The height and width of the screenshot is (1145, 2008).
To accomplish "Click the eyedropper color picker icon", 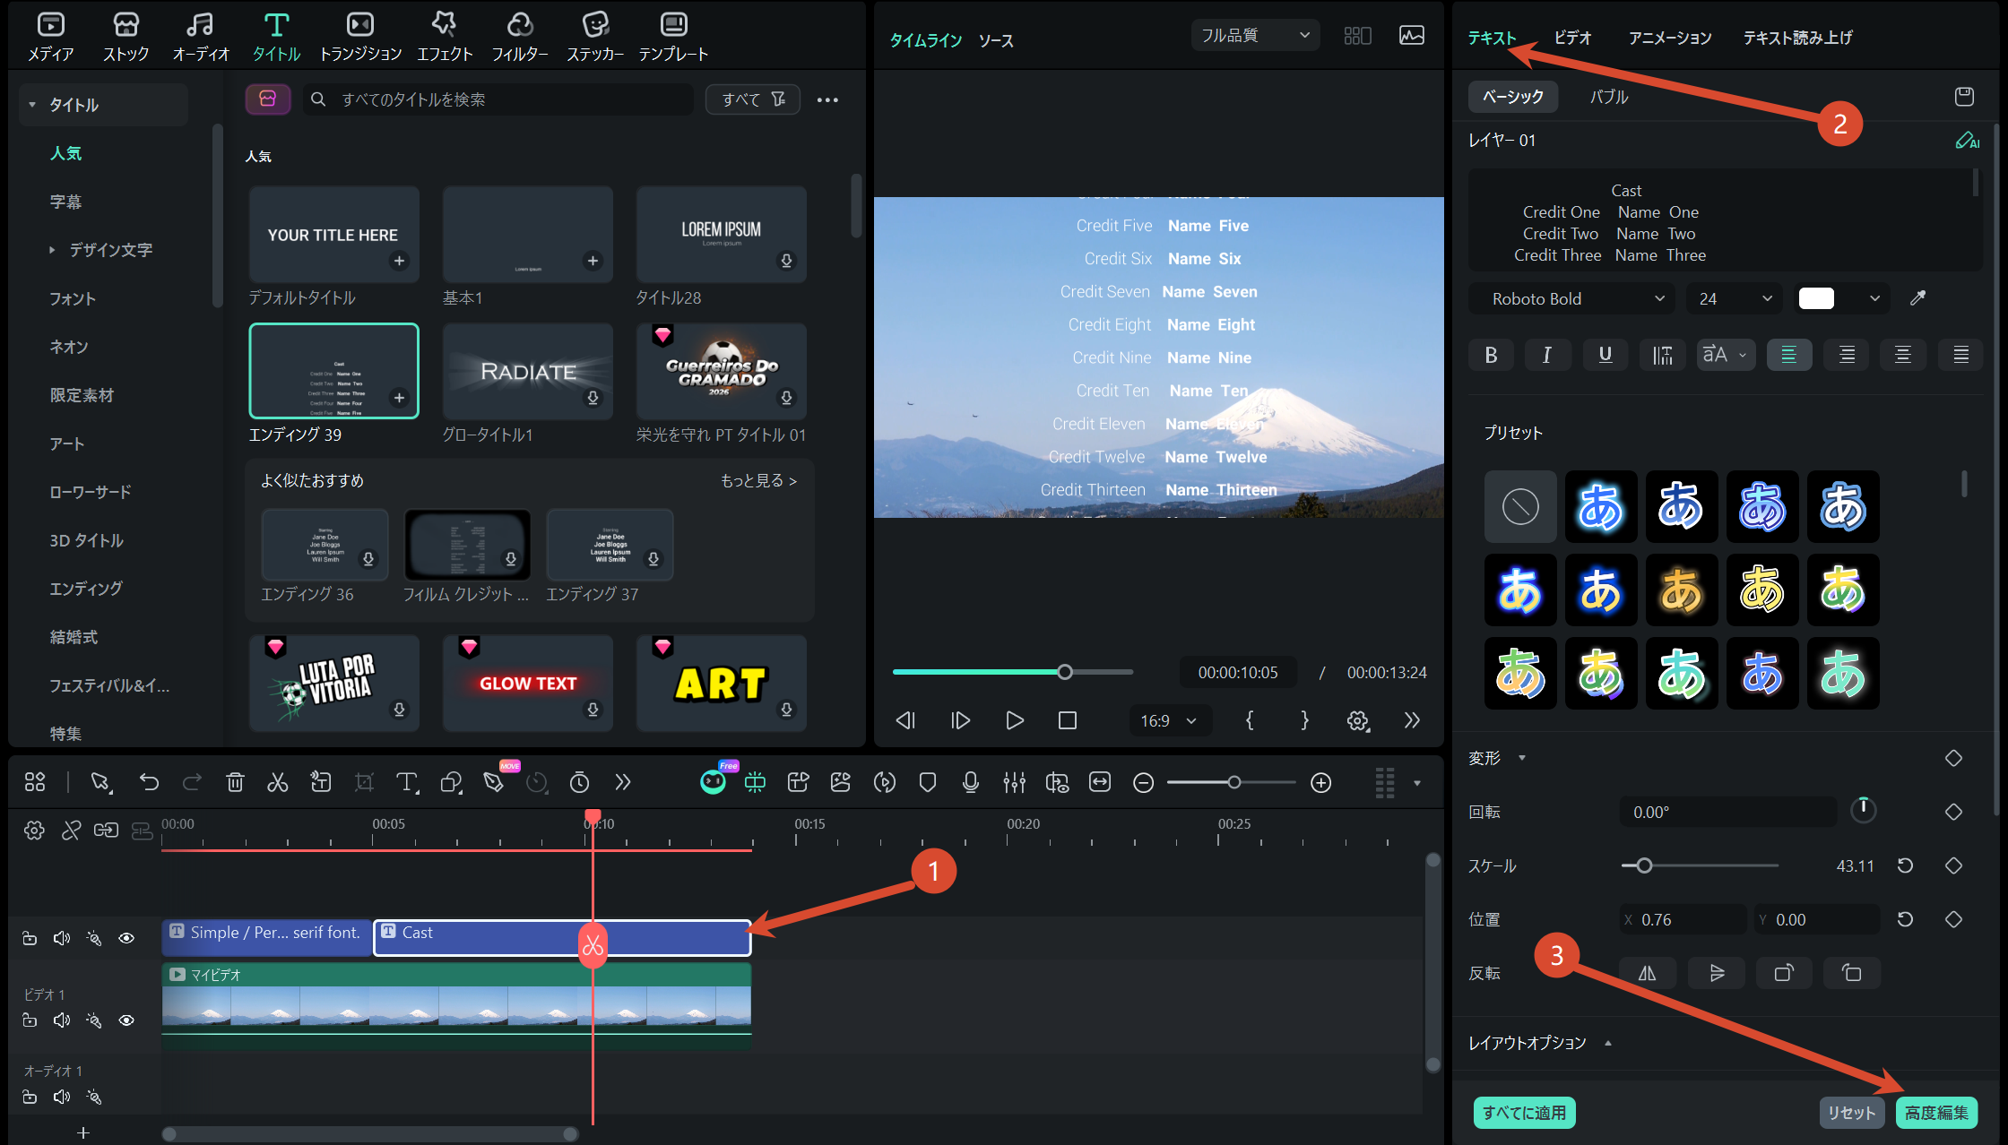I will click(x=1917, y=298).
